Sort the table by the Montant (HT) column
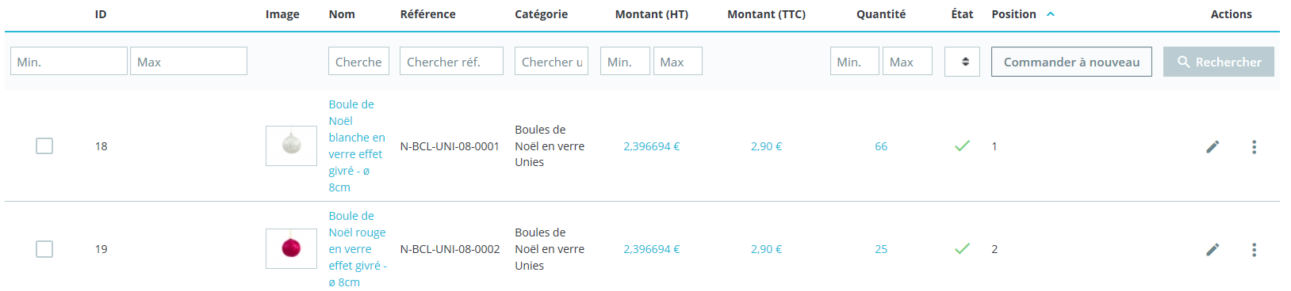Viewport: 1291px width, 291px height. click(x=652, y=14)
